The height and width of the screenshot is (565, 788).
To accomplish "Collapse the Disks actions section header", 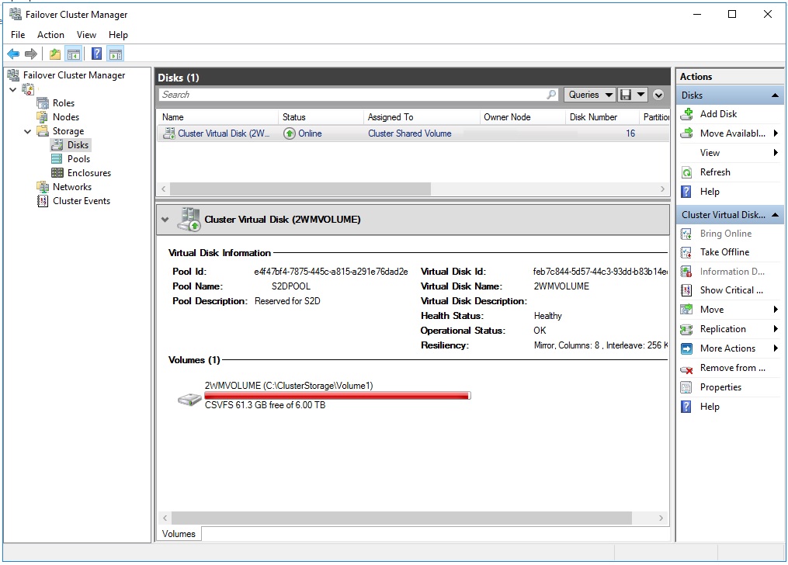I will pos(776,95).
